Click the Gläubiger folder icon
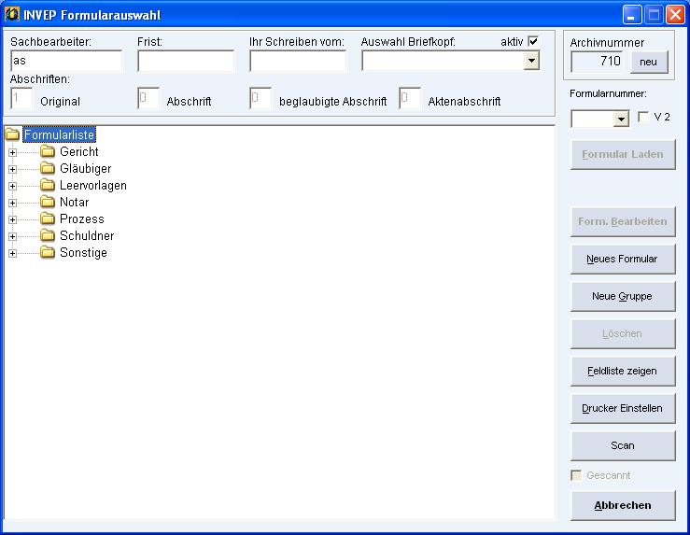This screenshot has height=535, width=690. [x=48, y=169]
